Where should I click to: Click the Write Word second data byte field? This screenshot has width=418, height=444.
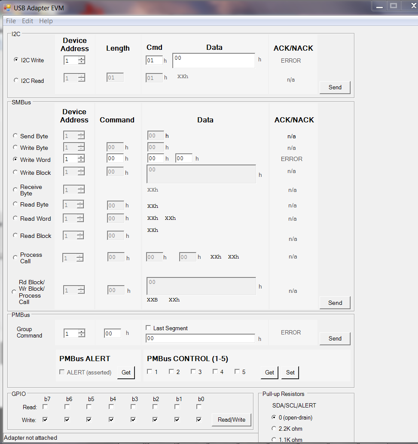pos(183,158)
